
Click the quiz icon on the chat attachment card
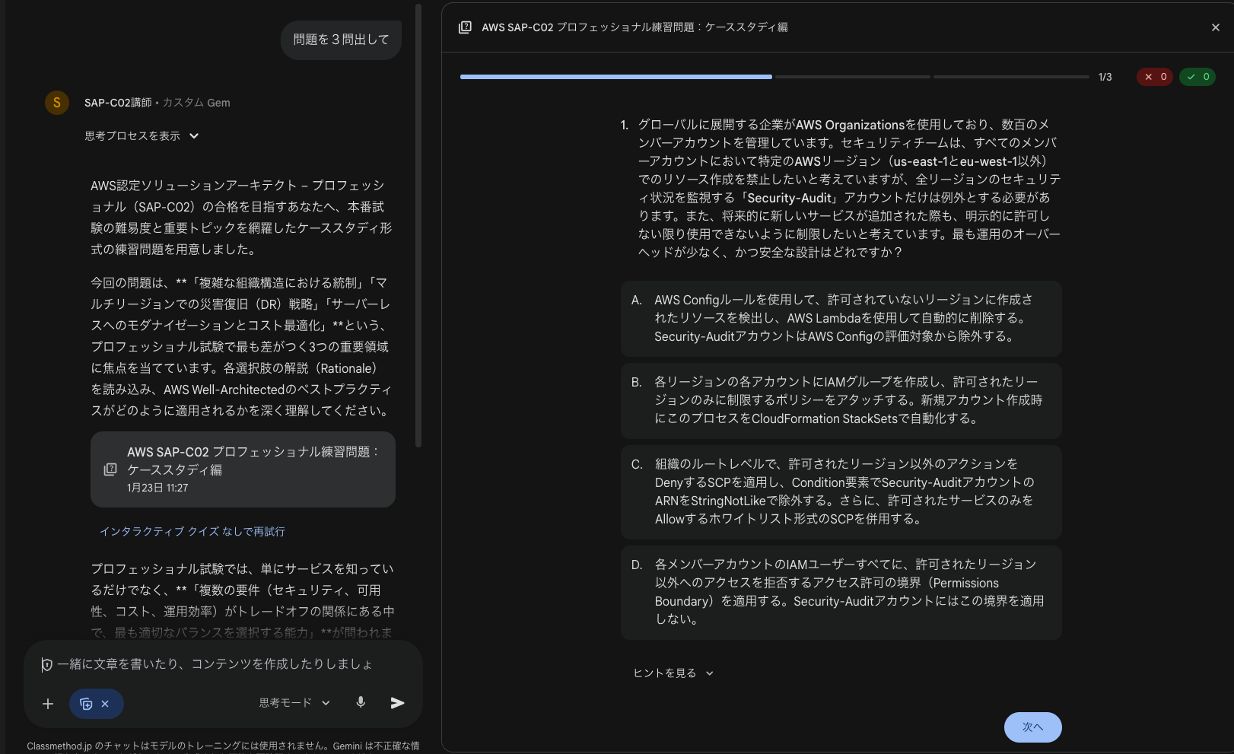pyautogui.click(x=110, y=469)
